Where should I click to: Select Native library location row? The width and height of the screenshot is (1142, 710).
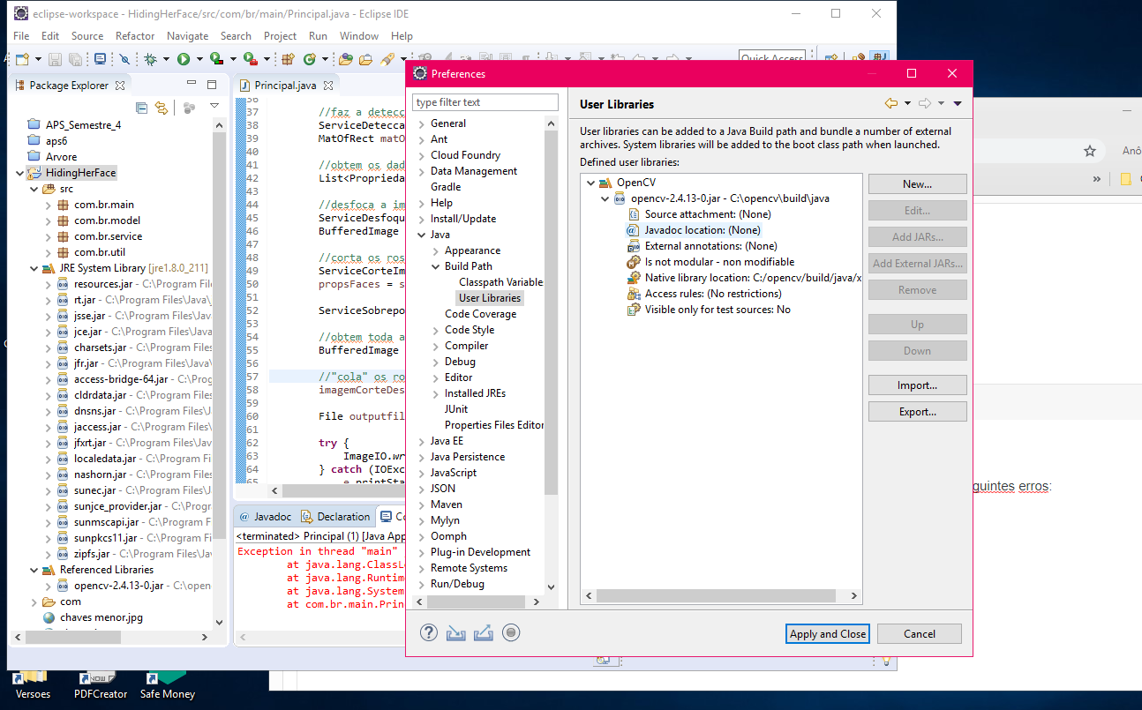pos(743,278)
